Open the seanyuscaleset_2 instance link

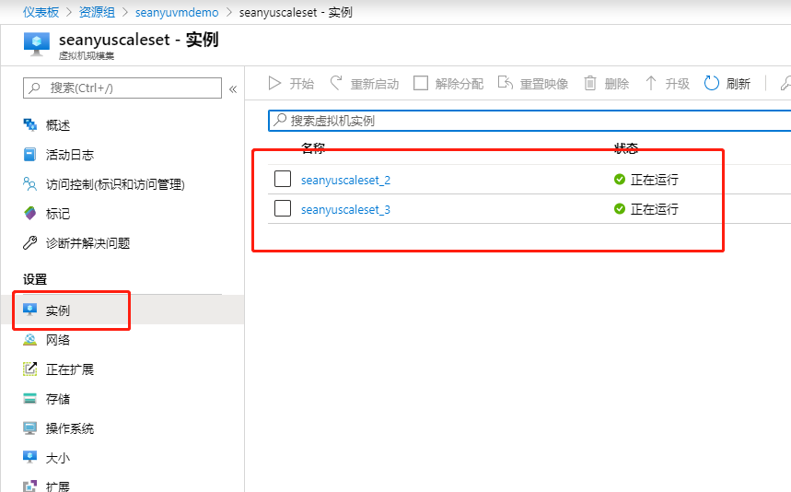point(345,180)
